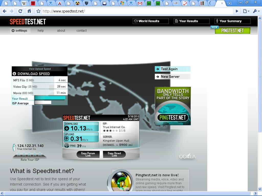Toggle to View Upload Speed

(x=40, y=69)
